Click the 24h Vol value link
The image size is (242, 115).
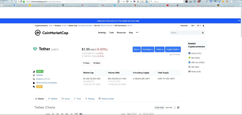pos(107,26)
